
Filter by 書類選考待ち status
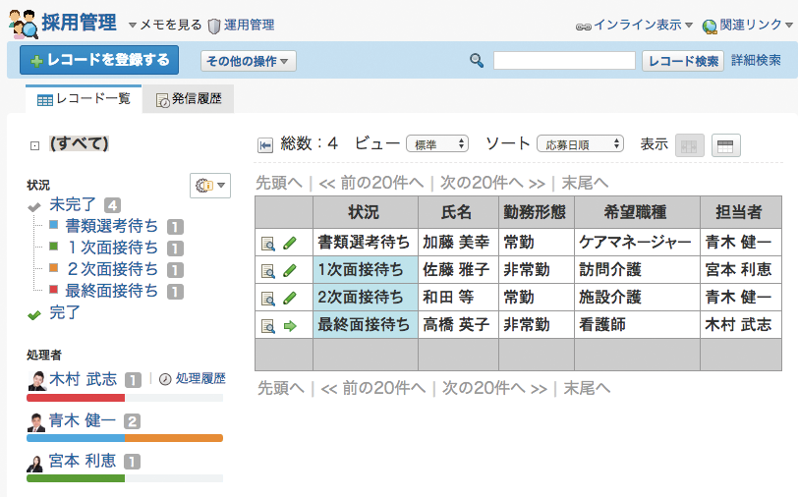click(x=111, y=225)
